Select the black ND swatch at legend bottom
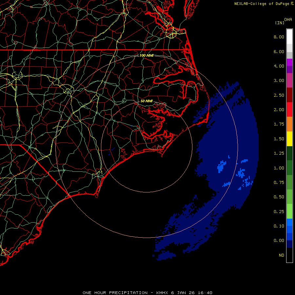The image size is (295, 295). pos(289,255)
